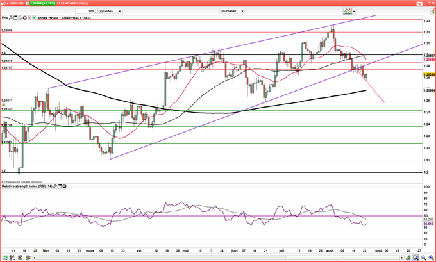436x262 pixels.
Task: Remove the RSI indicator with X icon
Action: click(x=65, y=186)
